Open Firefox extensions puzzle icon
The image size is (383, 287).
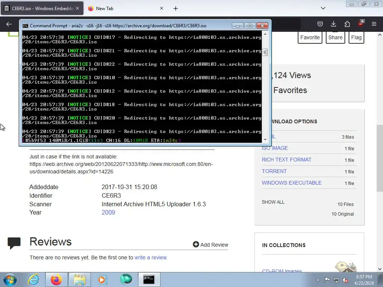tap(347, 24)
